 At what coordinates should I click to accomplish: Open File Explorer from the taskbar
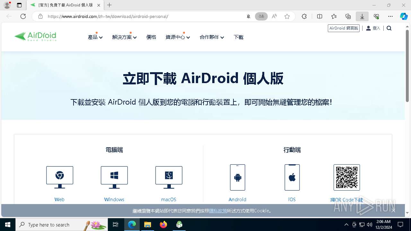coord(147,225)
